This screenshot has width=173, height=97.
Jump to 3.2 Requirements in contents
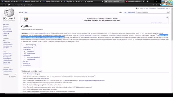[30, 60]
